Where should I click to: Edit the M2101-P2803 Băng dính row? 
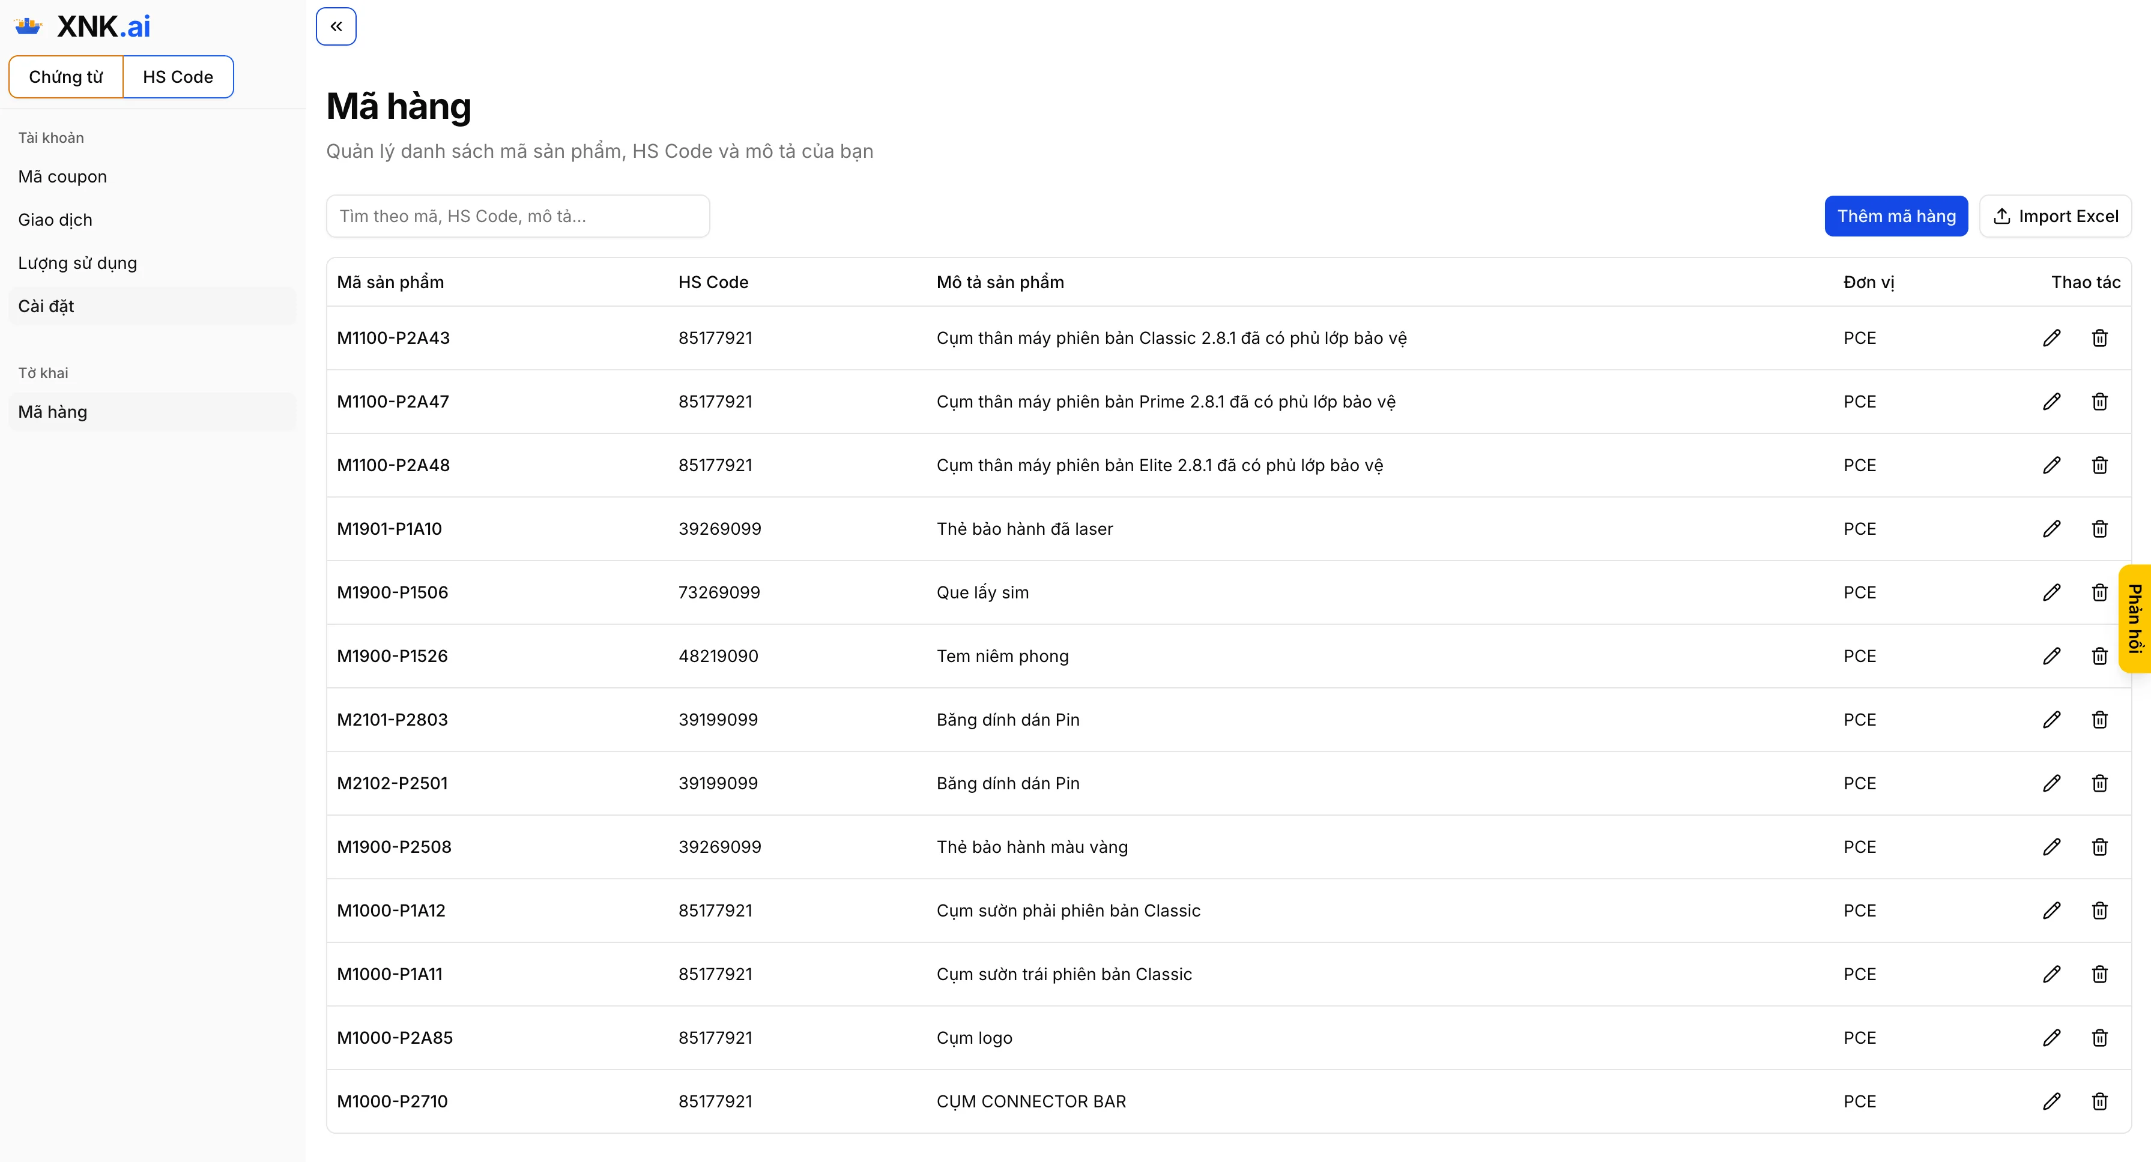pos(2052,720)
